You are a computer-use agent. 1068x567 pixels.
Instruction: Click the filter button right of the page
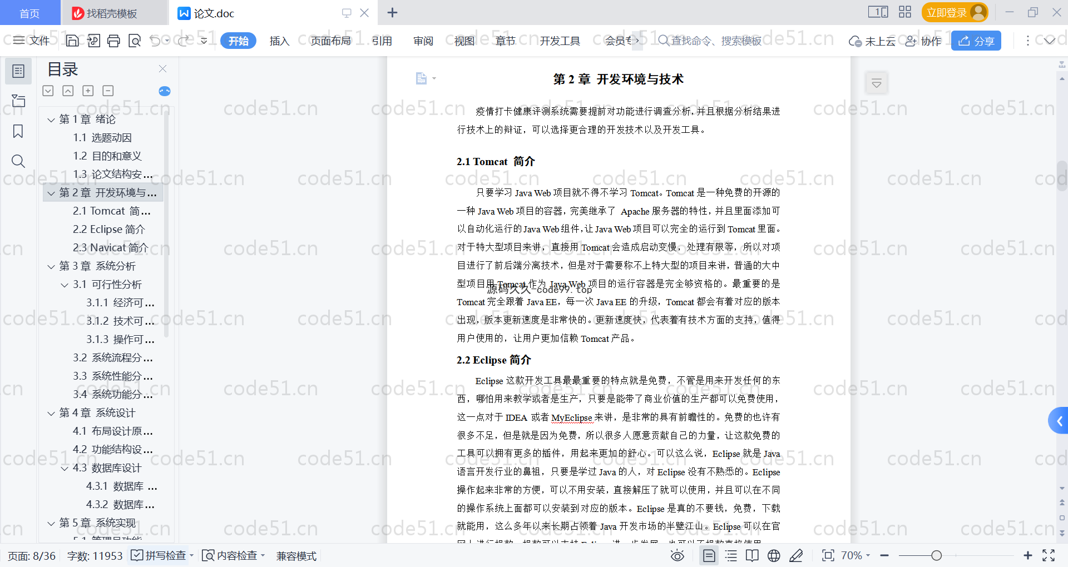877,83
